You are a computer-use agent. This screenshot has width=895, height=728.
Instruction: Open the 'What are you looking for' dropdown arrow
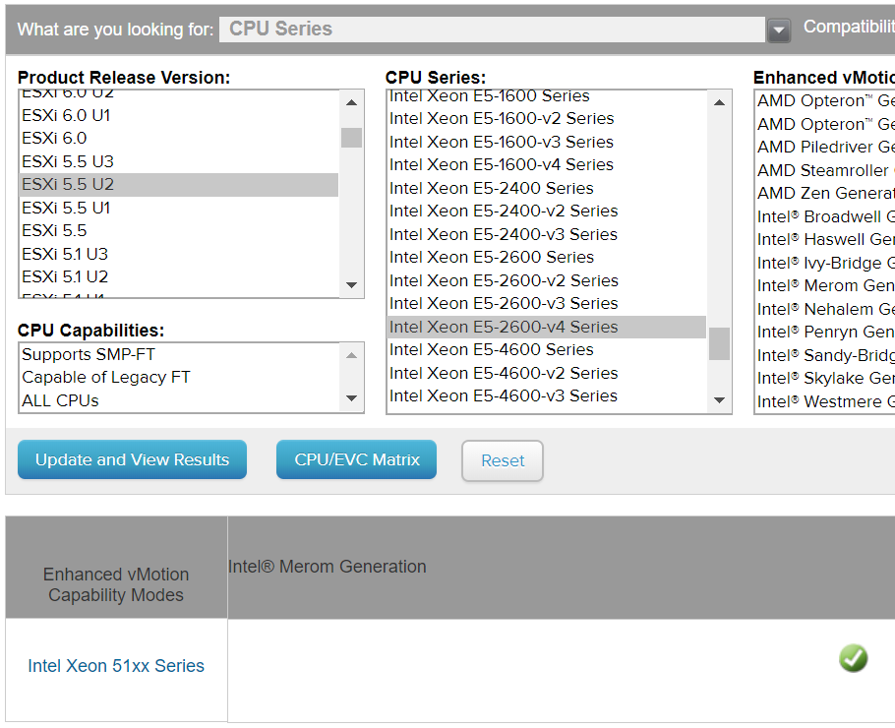[778, 30]
